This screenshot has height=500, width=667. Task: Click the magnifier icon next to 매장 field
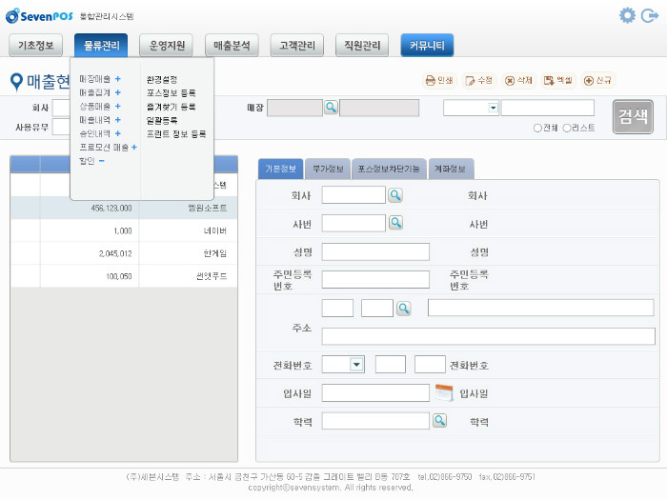(x=331, y=108)
